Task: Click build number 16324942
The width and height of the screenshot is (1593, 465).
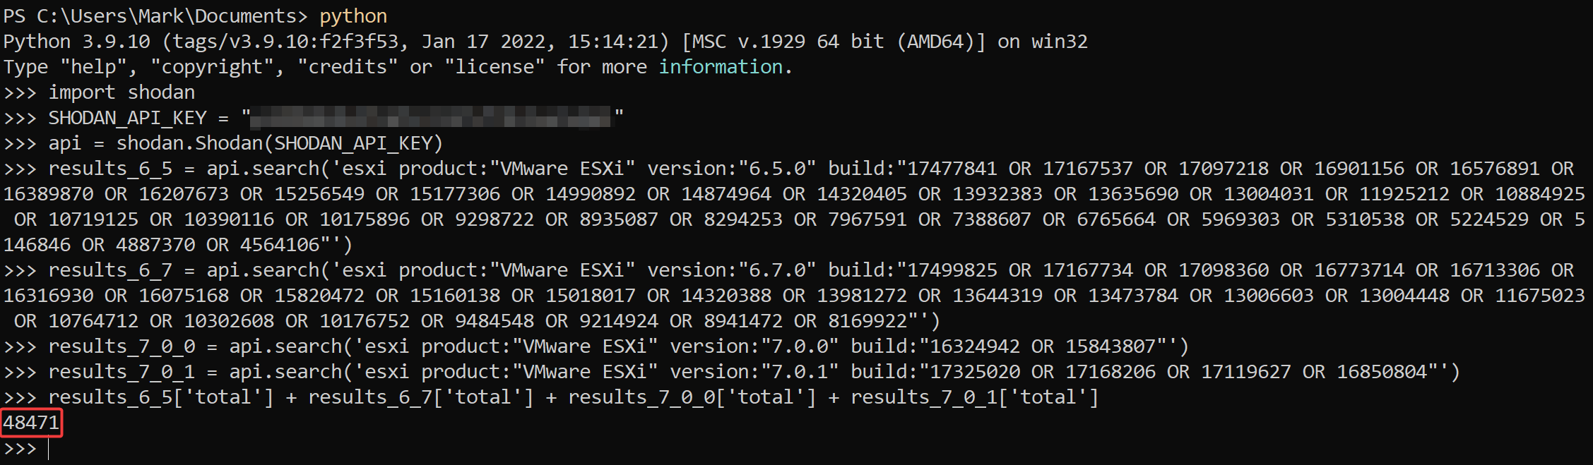Action: 974,346
